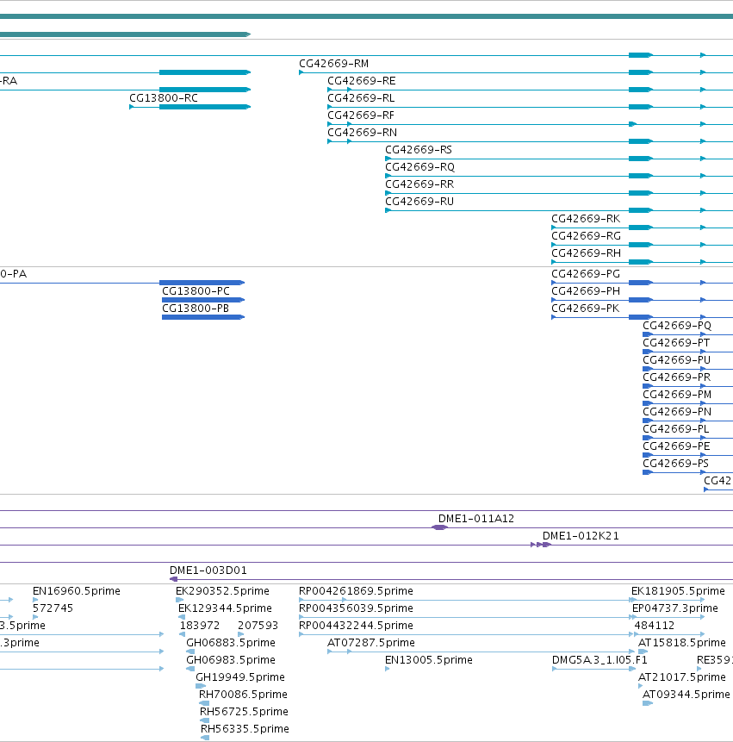Select the CG42669-RE transcript label

click(361, 81)
